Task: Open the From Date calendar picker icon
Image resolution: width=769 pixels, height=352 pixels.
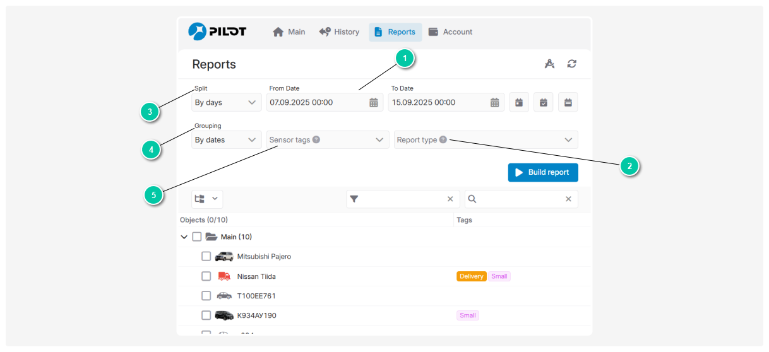Action: [374, 102]
